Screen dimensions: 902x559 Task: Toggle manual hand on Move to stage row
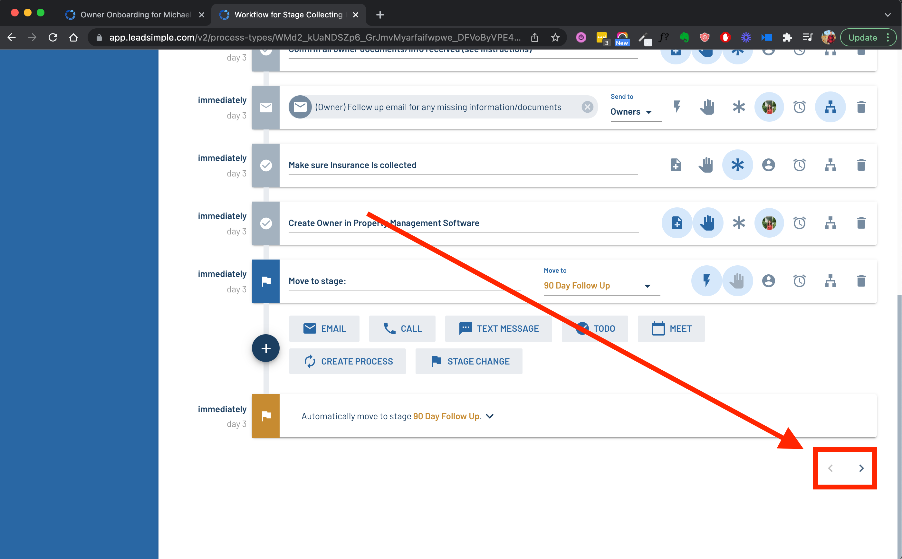pos(737,280)
